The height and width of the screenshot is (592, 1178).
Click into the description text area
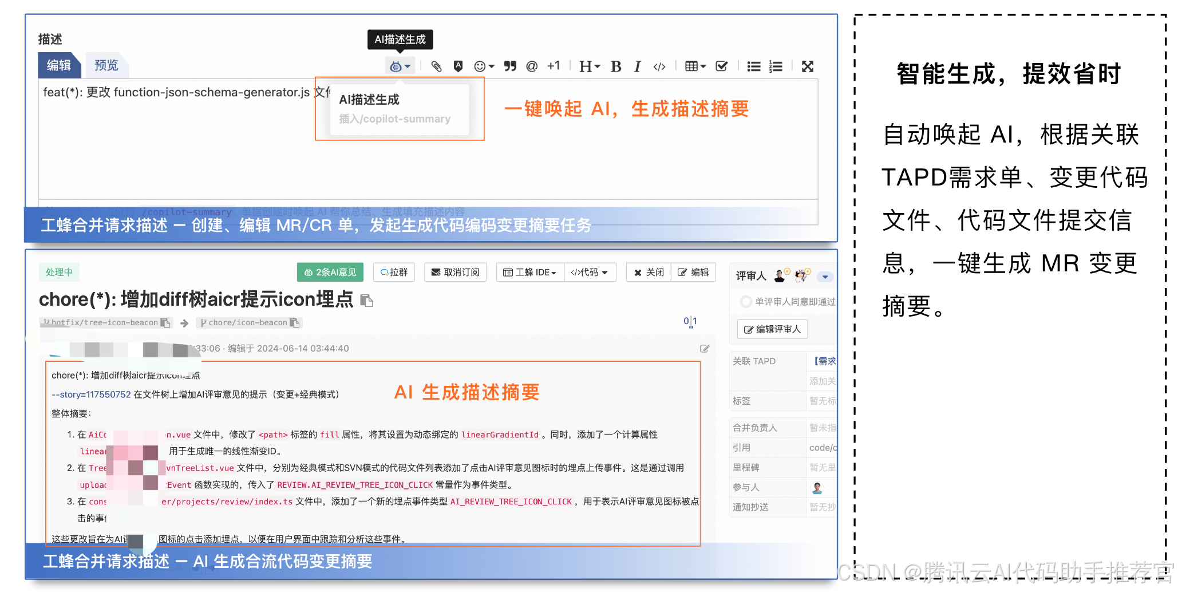(x=428, y=139)
